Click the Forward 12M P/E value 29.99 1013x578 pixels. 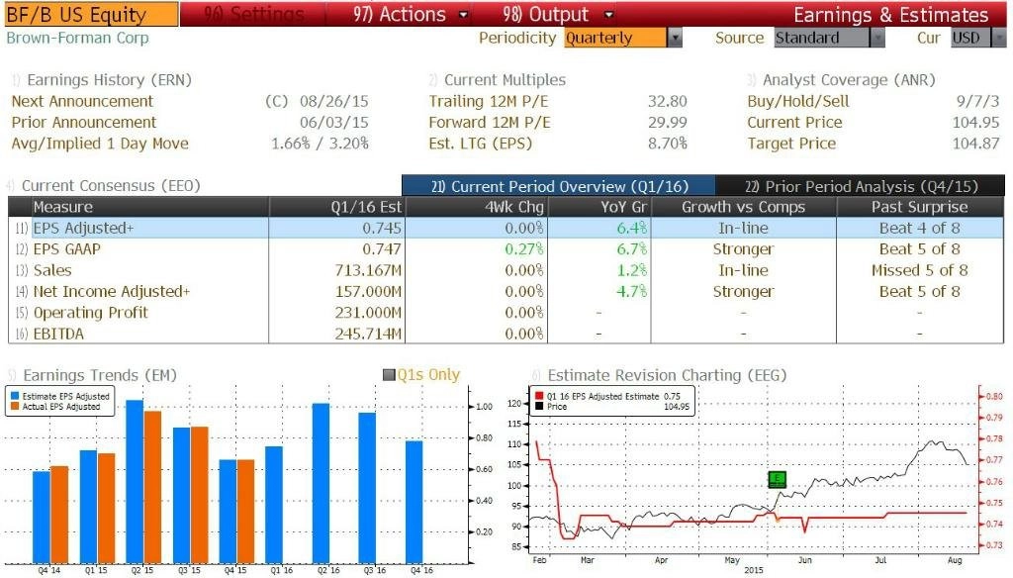click(668, 122)
